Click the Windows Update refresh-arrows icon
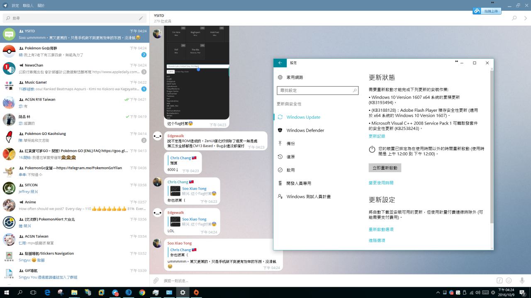Screen dimensions: 531x298 pyautogui.click(x=280, y=117)
